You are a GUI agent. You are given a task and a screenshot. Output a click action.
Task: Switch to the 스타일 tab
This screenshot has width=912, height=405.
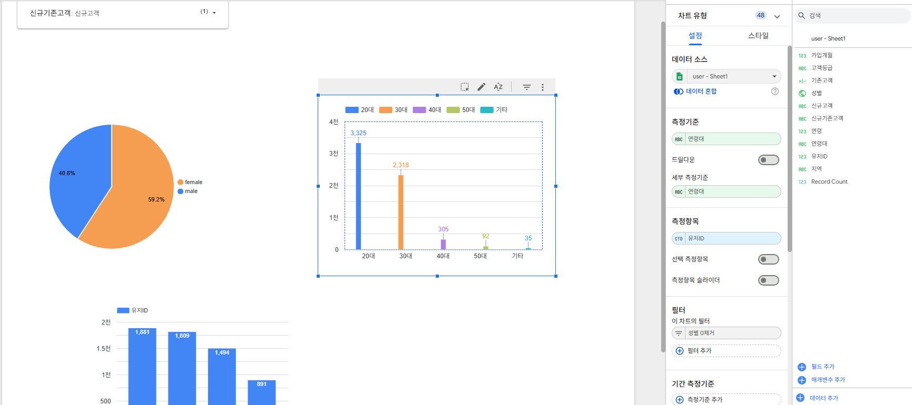click(x=759, y=36)
